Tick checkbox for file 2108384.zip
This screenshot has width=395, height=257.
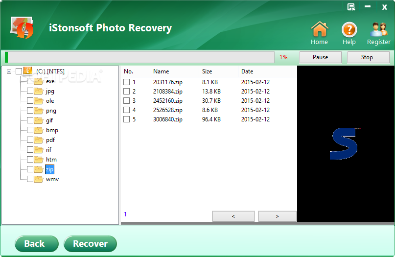coord(126,91)
